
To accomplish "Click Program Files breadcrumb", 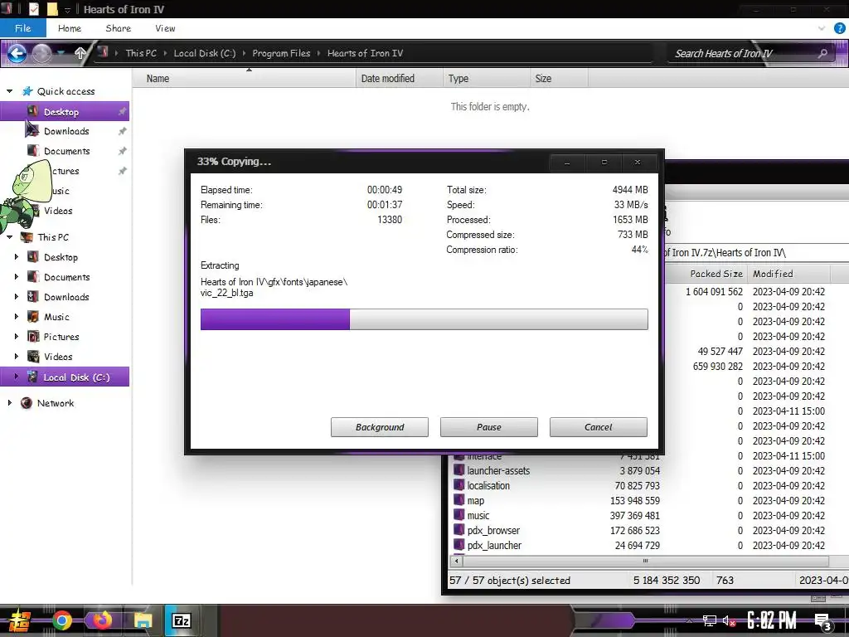I will (281, 53).
